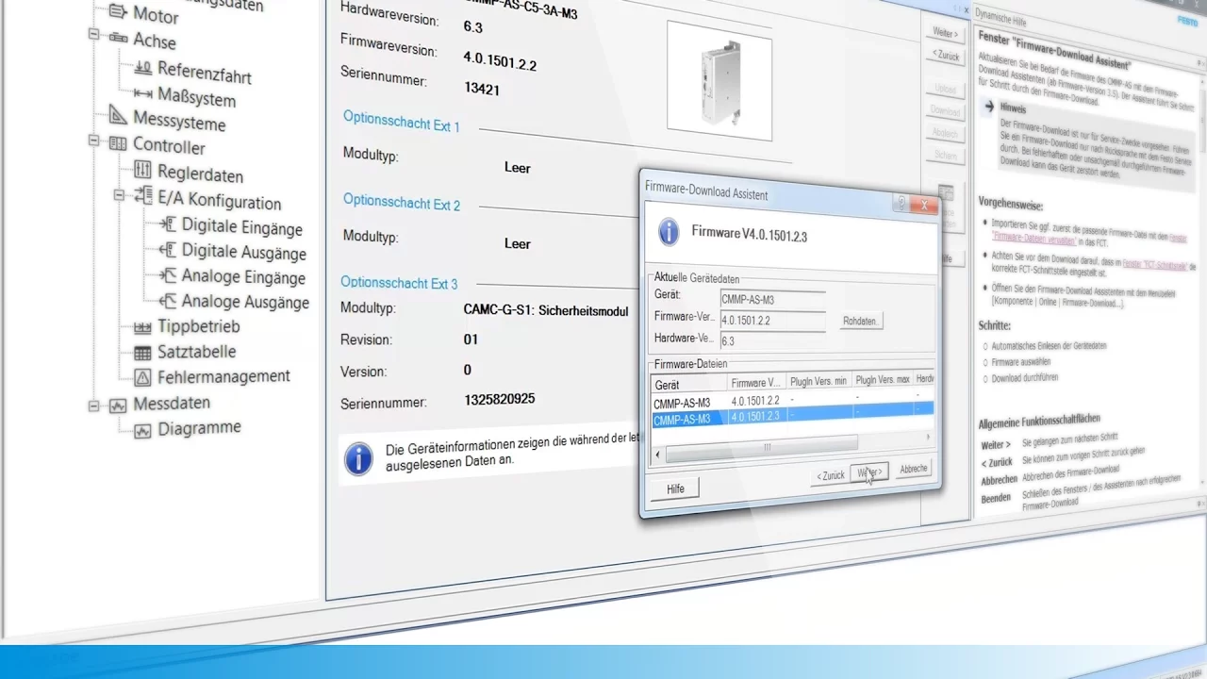
Task: Select the Motor tree icon
Action: pos(118,13)
